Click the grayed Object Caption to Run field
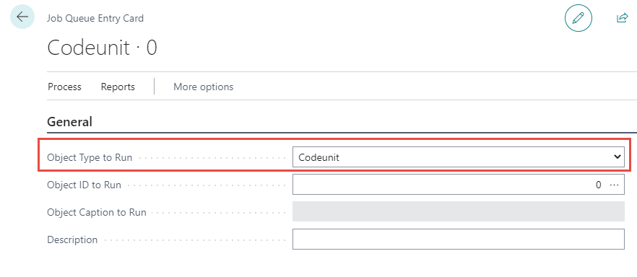 (x=458, y=211)
